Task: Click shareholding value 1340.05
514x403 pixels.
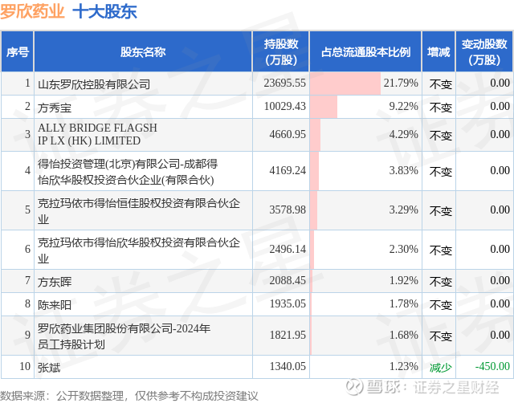Action: [x=288, y=366]
